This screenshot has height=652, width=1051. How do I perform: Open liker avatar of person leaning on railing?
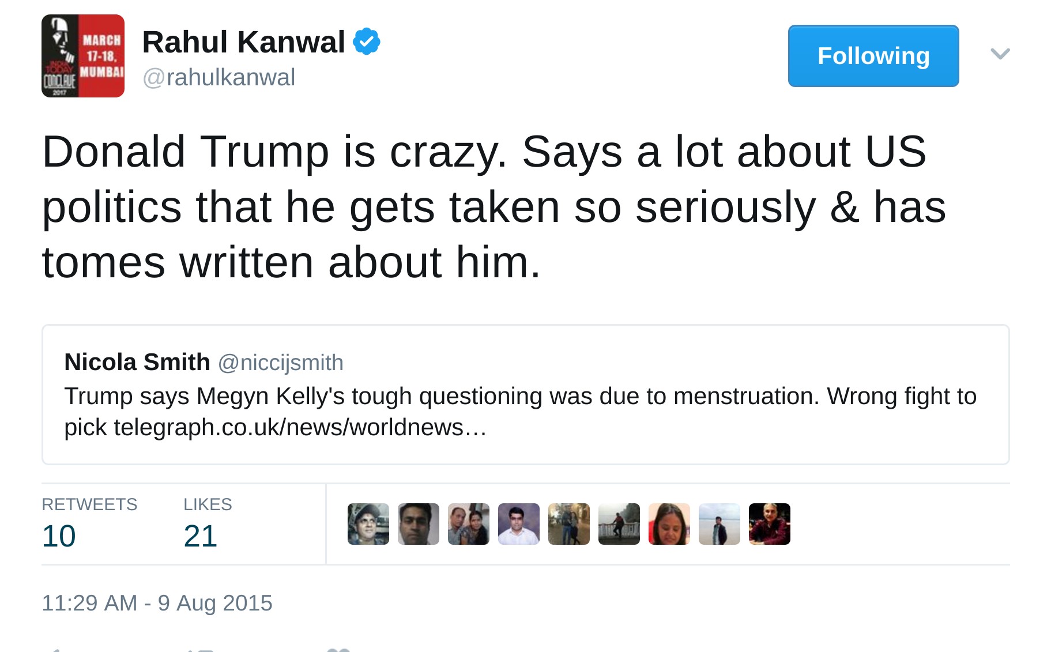coord(619,524)
